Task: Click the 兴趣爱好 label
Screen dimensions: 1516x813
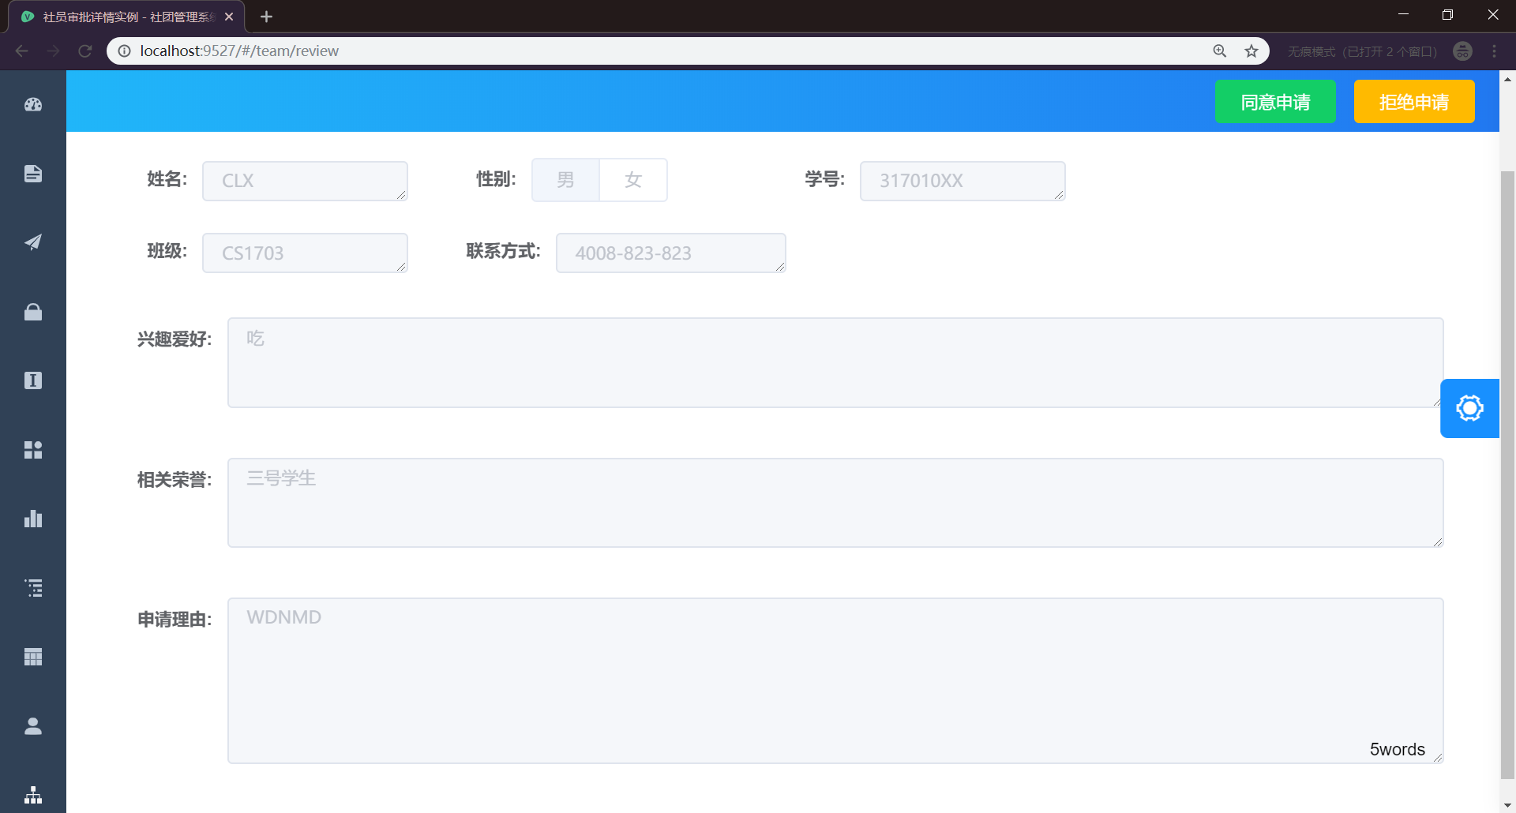Action: point(174,339)
